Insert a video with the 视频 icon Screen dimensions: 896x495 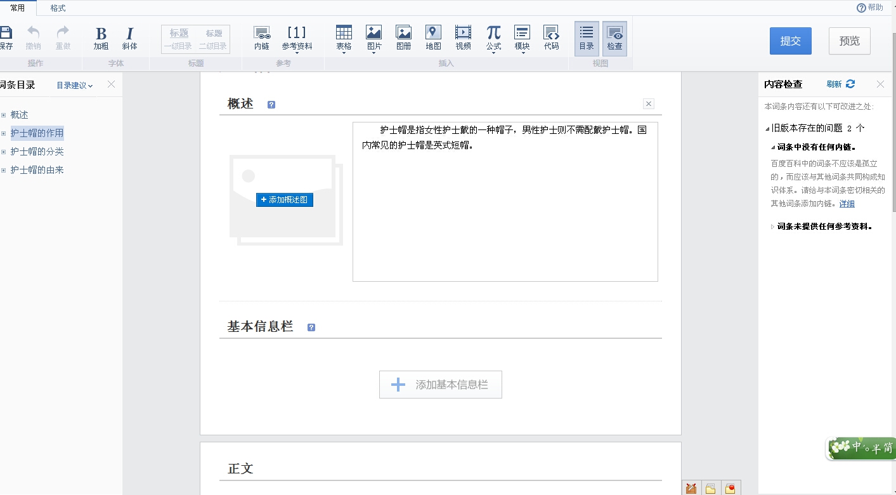463,36
